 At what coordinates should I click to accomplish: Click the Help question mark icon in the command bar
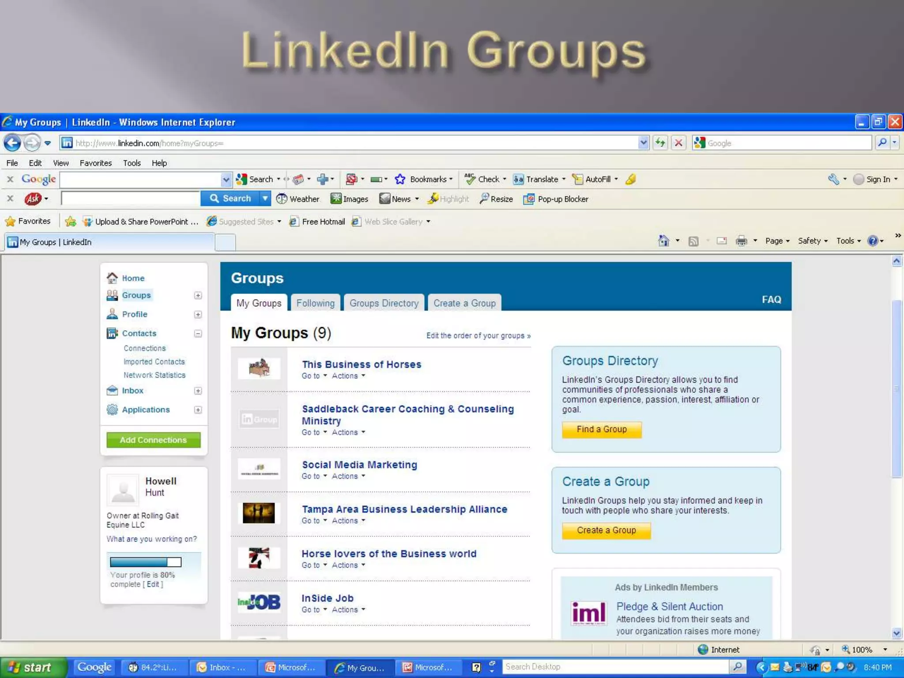point(872,241)
